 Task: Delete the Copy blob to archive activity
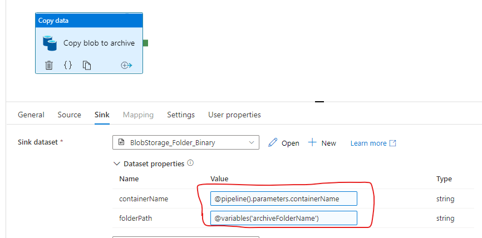pyautogui.click(x=49, y=65)
